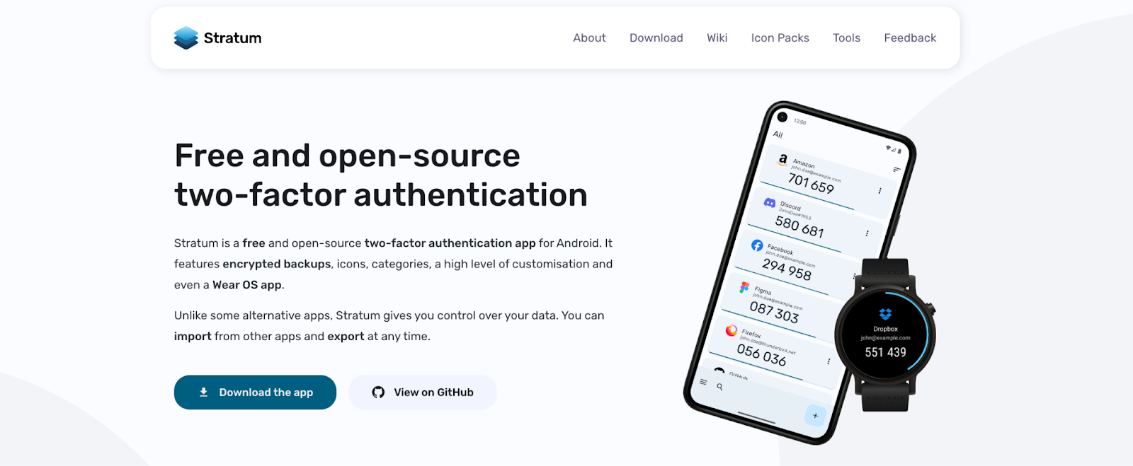This screenshot has height=466, width=1133.
Task: Click the smartwatch mockup image
Action: pos(885,334)
